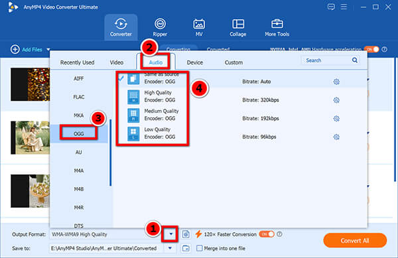Expand the Output Format dropdown arrow
The width and height of the screenshot is (398, 258).
coord(171,234)
